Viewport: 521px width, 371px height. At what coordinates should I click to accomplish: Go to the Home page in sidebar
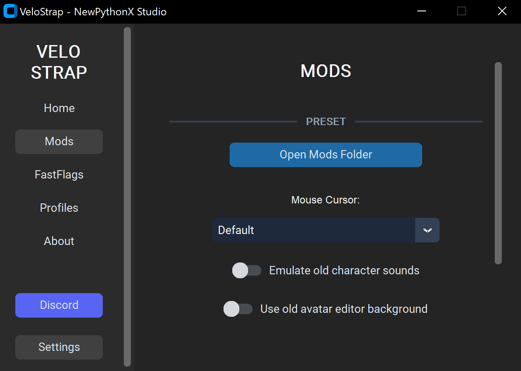(59, 108)
